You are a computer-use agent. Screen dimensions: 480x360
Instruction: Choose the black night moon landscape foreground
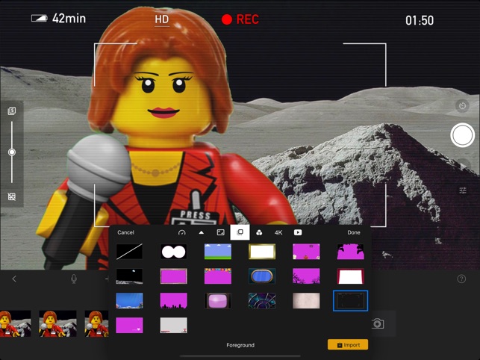tap(129, 276)
